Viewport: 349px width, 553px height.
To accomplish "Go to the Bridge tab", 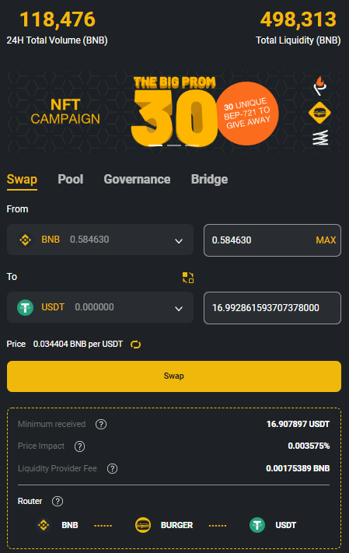I will pyautogui.click(x=209, y=180).
